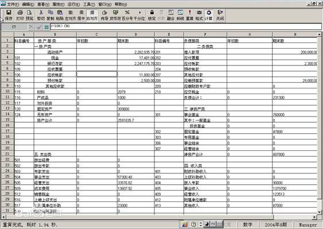Screen dimensions: 323x229
Task: Click the 保存 (Save) toolbar icon
Action: 9,15
